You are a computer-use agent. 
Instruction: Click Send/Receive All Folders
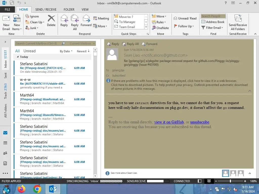coord(238,22)
